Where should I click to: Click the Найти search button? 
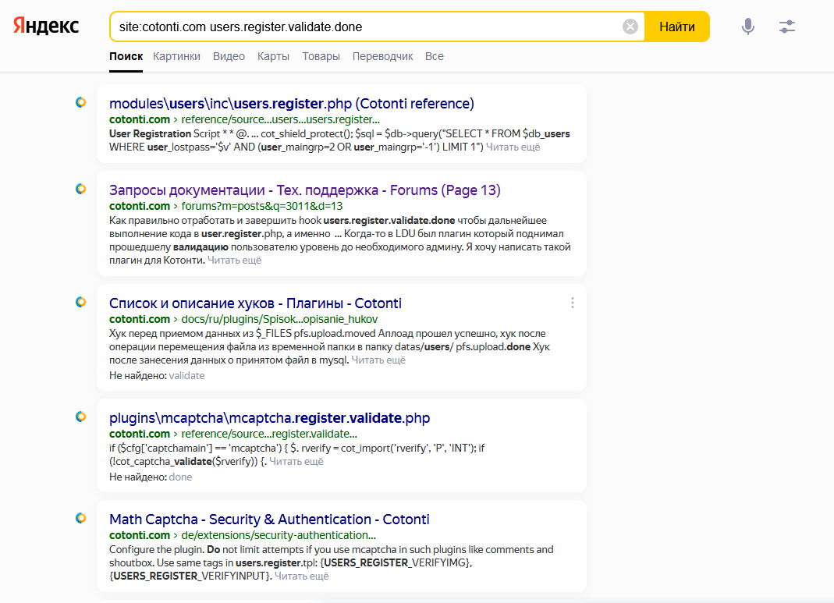pos(677,27)
